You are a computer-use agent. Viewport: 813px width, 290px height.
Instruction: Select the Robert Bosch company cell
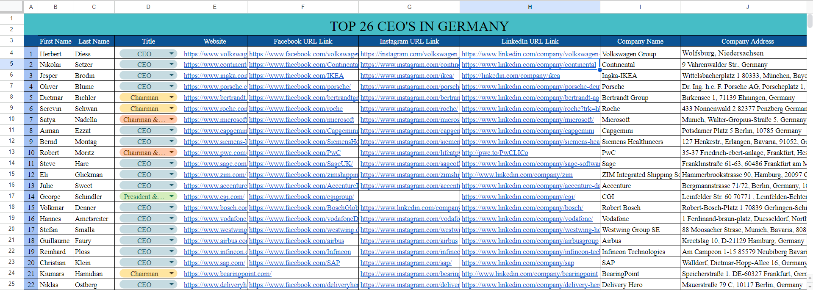pyautogui.click(x=640, y=207)
